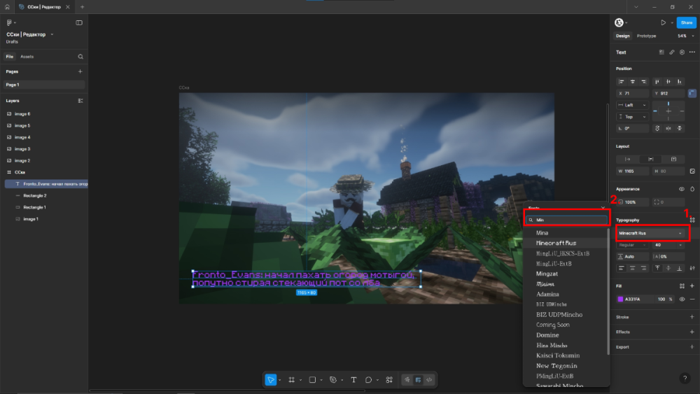Click the search icon in left panel
This screenshot has height=394, width=700.
(80, 57)
